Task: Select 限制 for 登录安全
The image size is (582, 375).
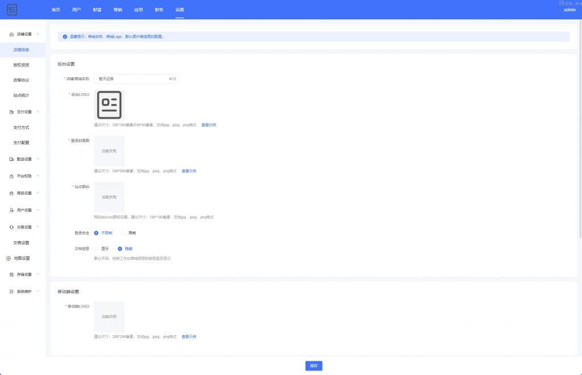Action: (x=124, y=233)
